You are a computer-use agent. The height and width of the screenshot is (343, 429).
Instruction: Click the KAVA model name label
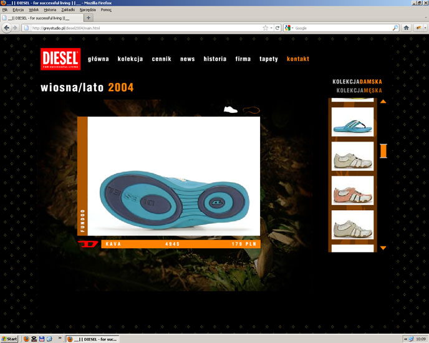[113, 244]
